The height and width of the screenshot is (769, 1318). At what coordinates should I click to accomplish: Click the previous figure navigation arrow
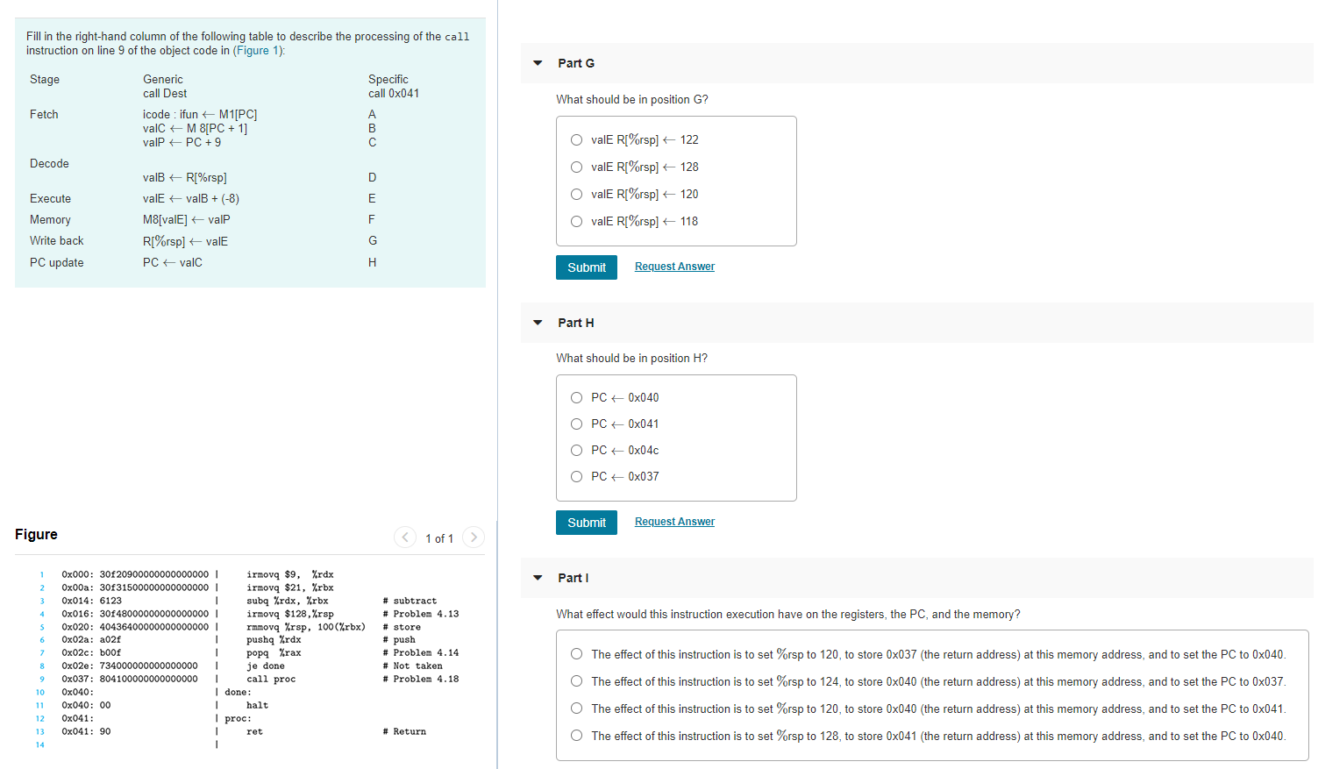click(405, 538)
